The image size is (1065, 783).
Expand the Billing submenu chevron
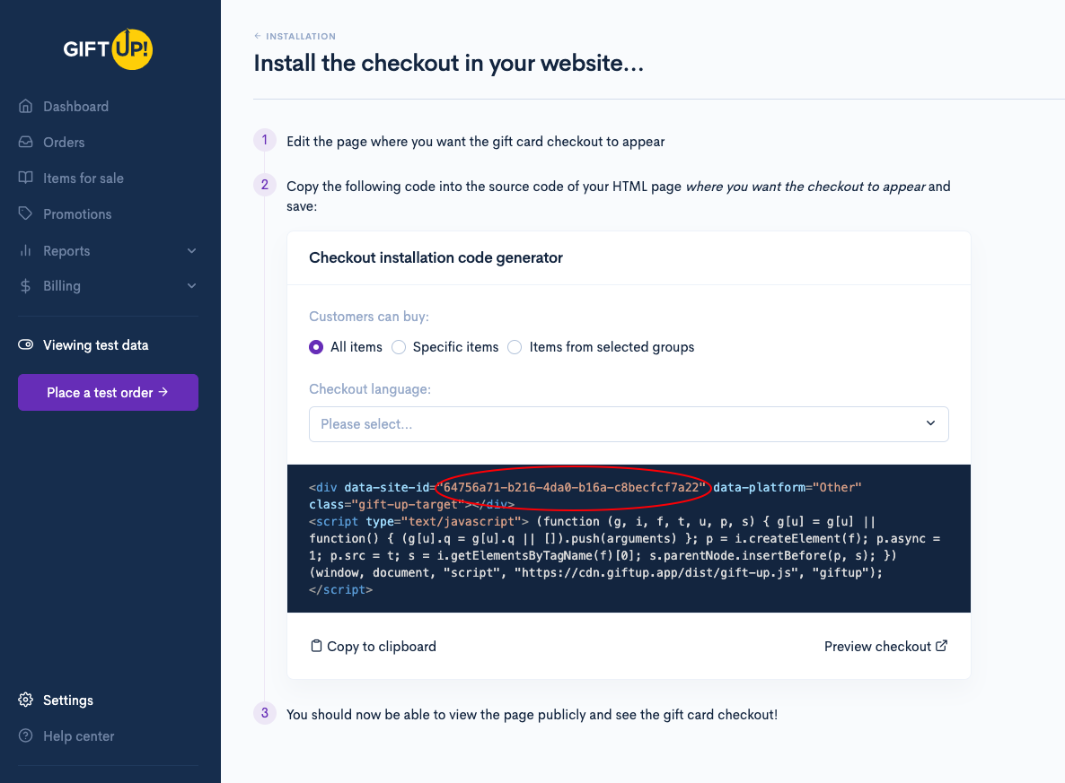click(191, 285)
